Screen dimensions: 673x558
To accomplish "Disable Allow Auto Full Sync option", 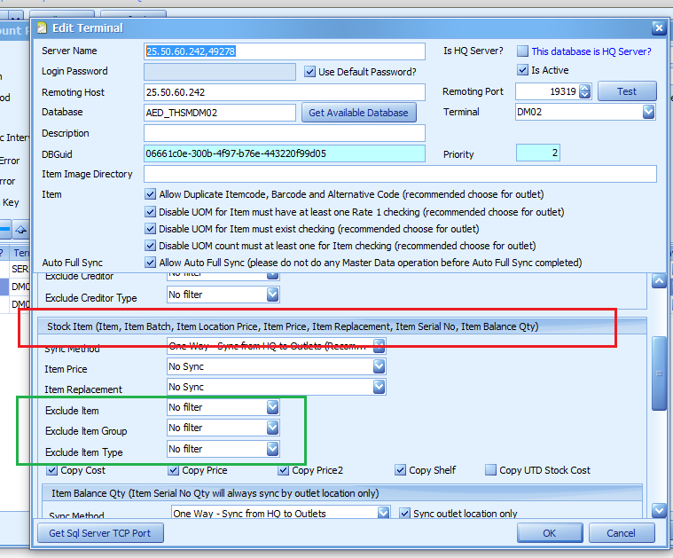I will tap(151, 263).
